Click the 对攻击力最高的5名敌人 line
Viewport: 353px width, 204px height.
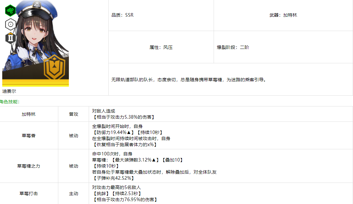coord(116,187)
